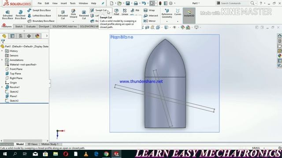Pin the menu bar with pushpin
This screenshot has width=282, height=158.
point(103,4)
